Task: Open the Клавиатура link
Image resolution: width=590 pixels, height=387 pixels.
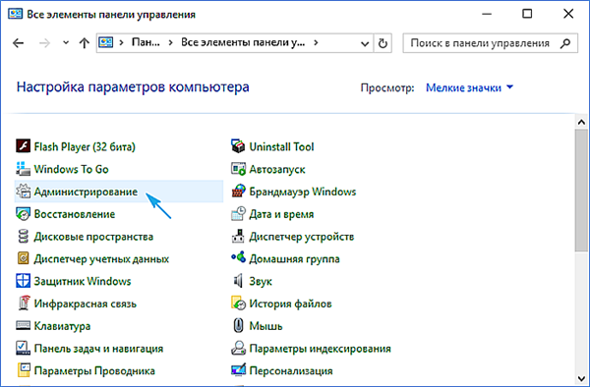Action: coord(62,326)
